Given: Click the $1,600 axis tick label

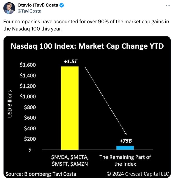Looking at the screenshot, I should pyautogui.click(x=28, y=65).
